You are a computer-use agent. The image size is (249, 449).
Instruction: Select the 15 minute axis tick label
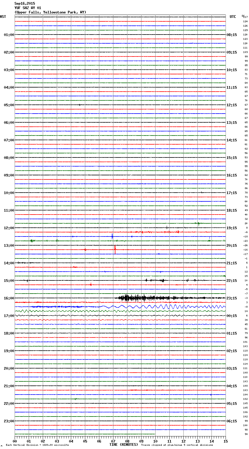226,441
